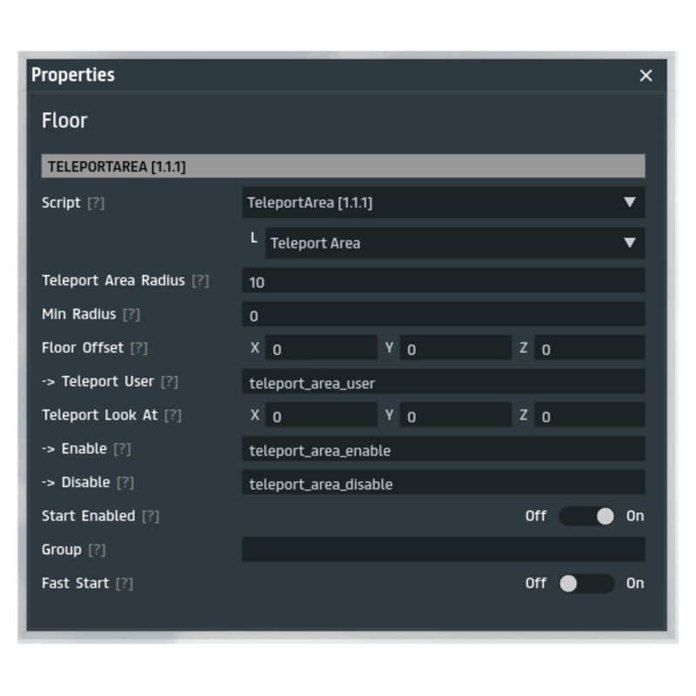Show help for Floor Offset

click(x=138, y=348)
